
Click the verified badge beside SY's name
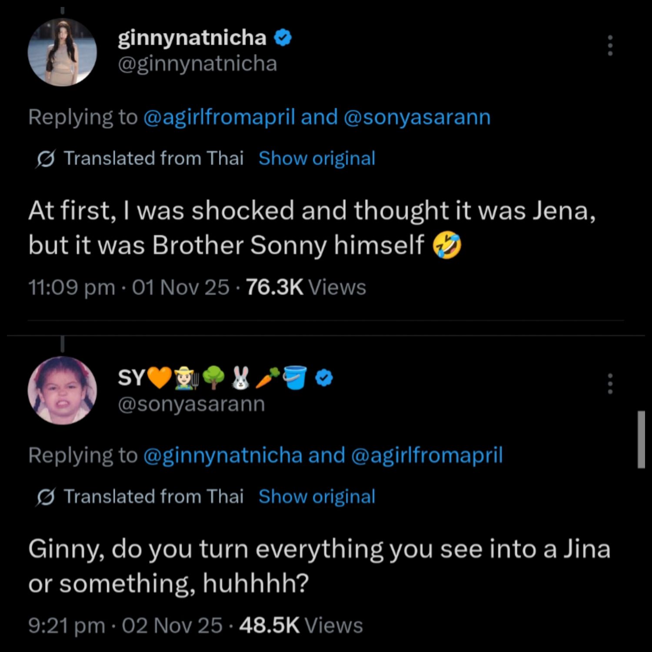[324, 378]
